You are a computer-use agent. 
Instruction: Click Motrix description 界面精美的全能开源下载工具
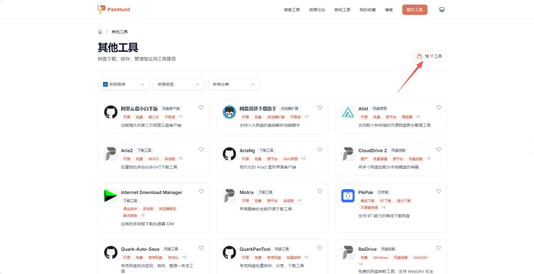[x=266, y=209]
